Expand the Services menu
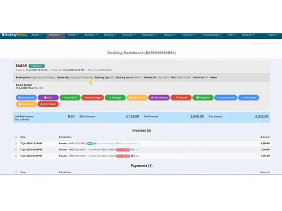This screenshot has width=282, height=211. [x=170, y=35]
